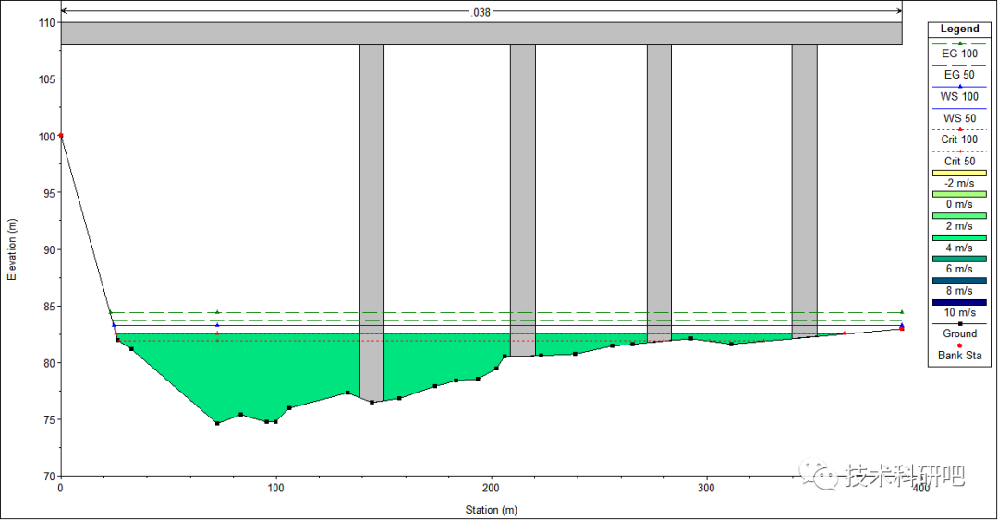The image size is (998, 520).
Task: Click the gray bridge deck at elevation 110
Action: (481, 34)
